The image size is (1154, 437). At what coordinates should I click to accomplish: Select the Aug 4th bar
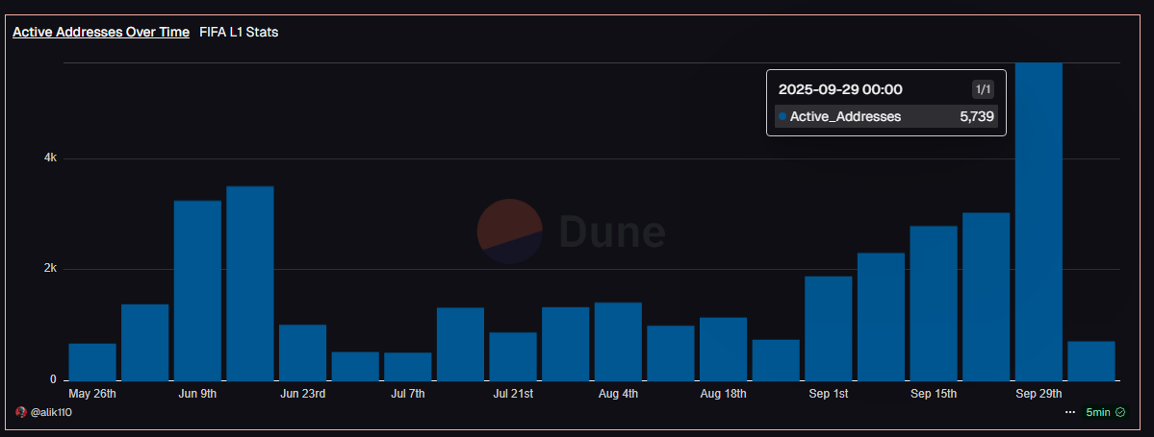click(618, 342)
